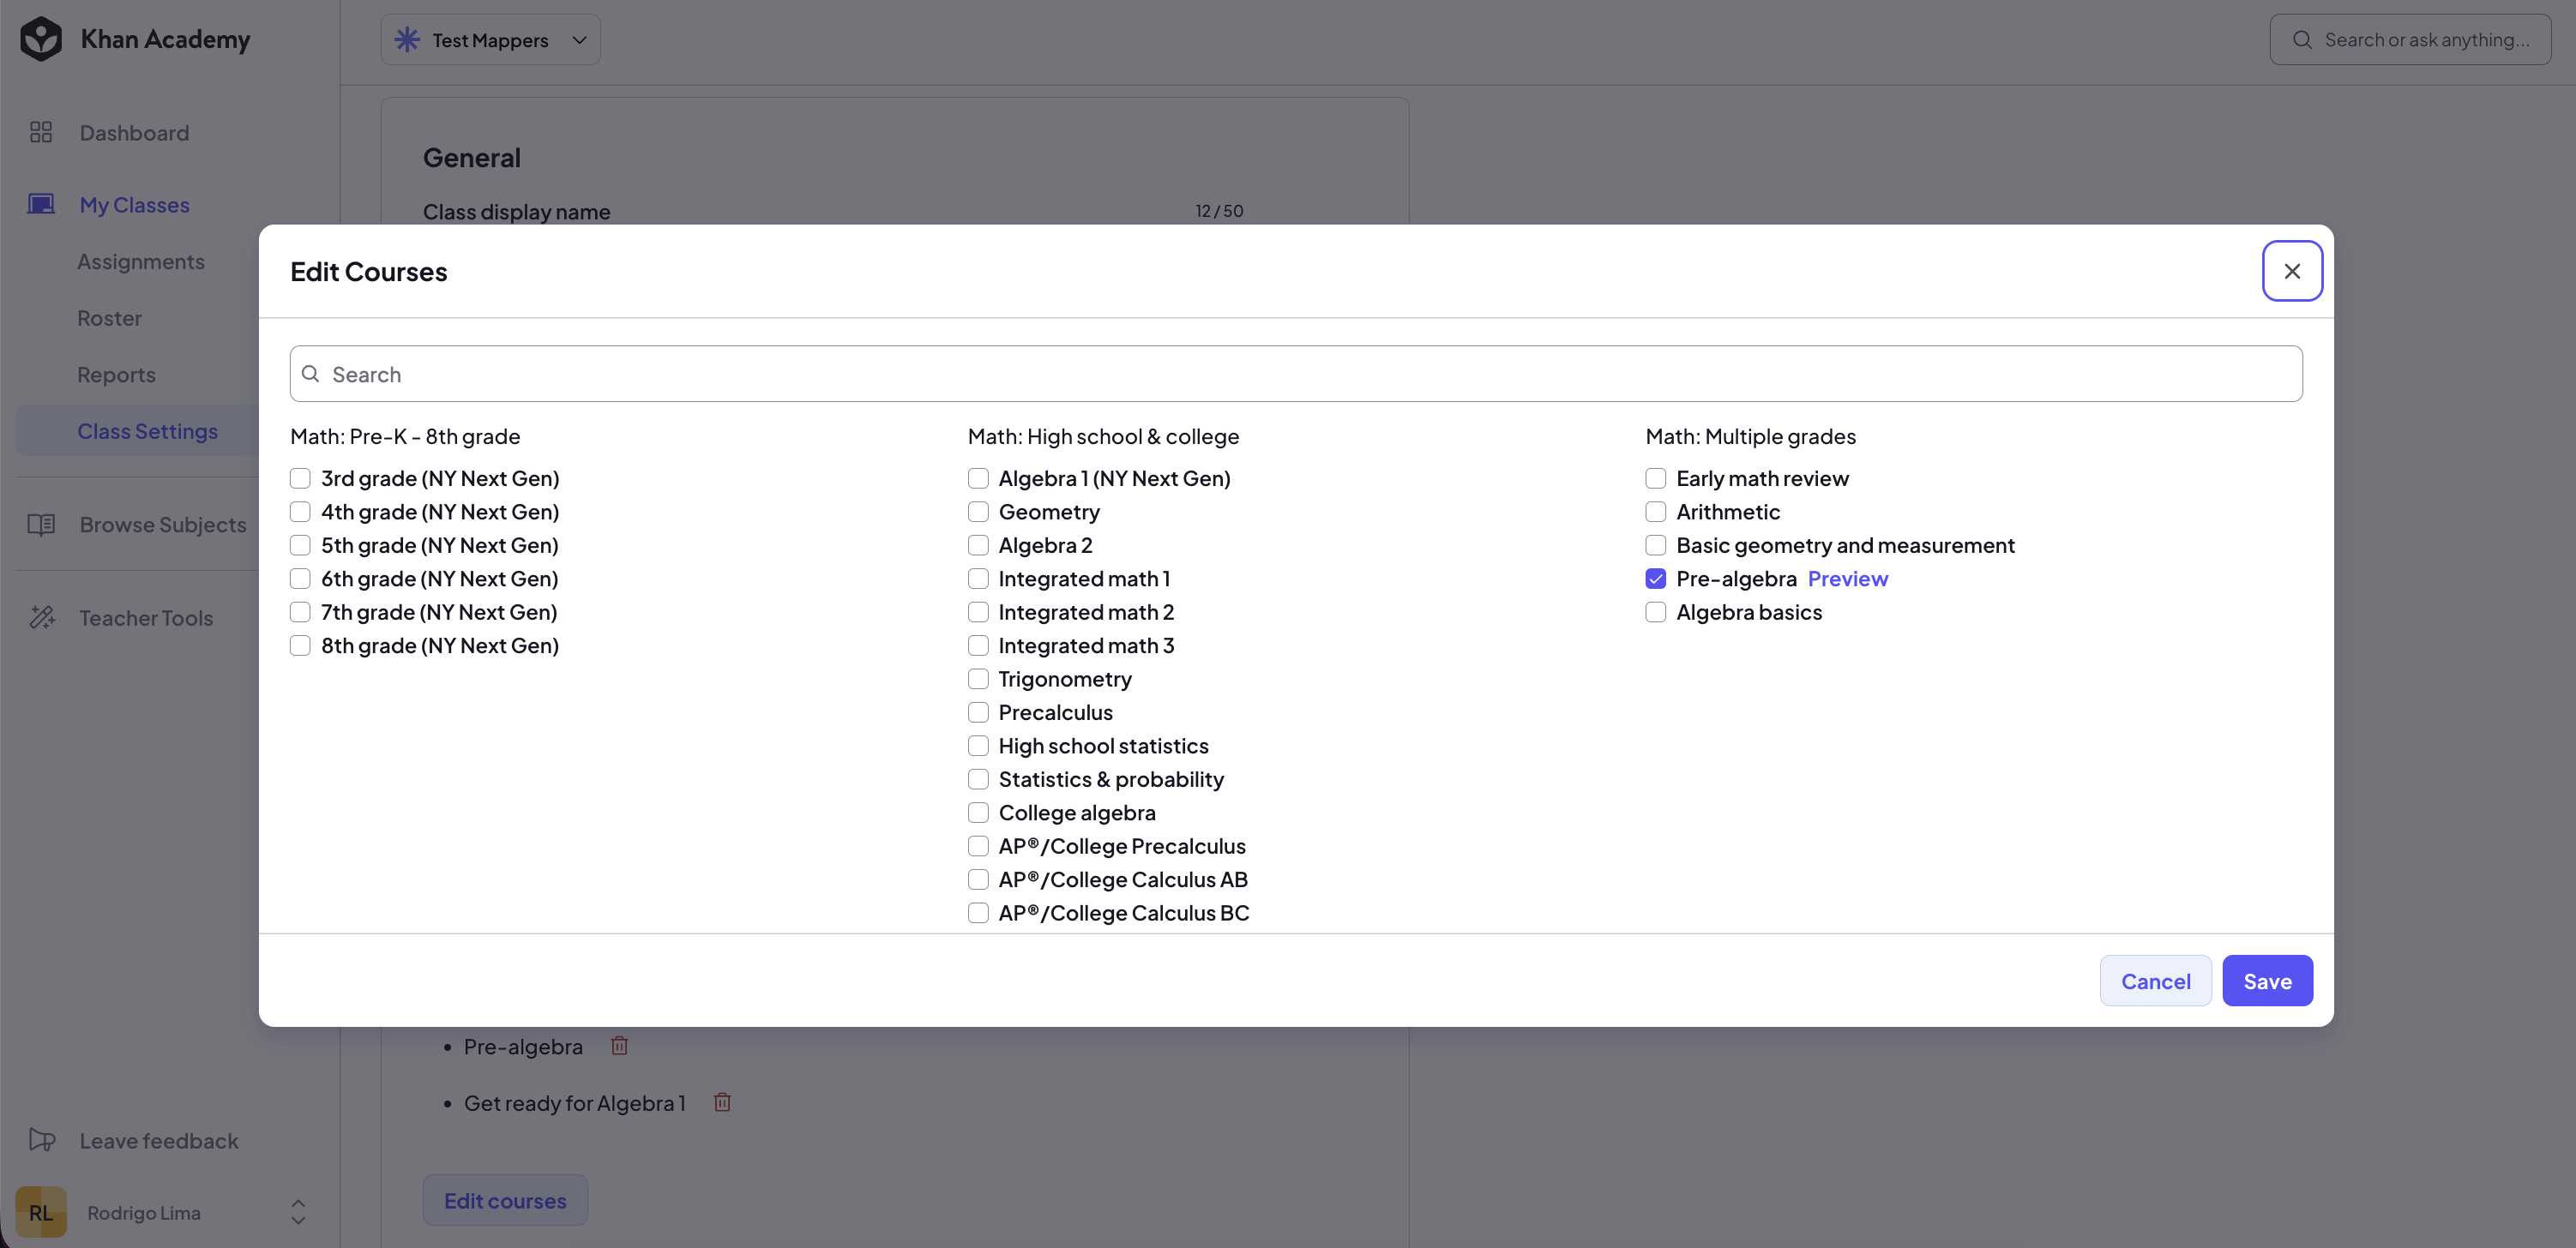Open Roster in sidebar
The height and width of the screenshot is (1248, 2576).
point(109,318)
